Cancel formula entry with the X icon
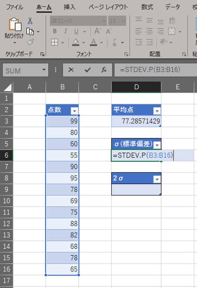197x288 pixels. tap(71, 70)
